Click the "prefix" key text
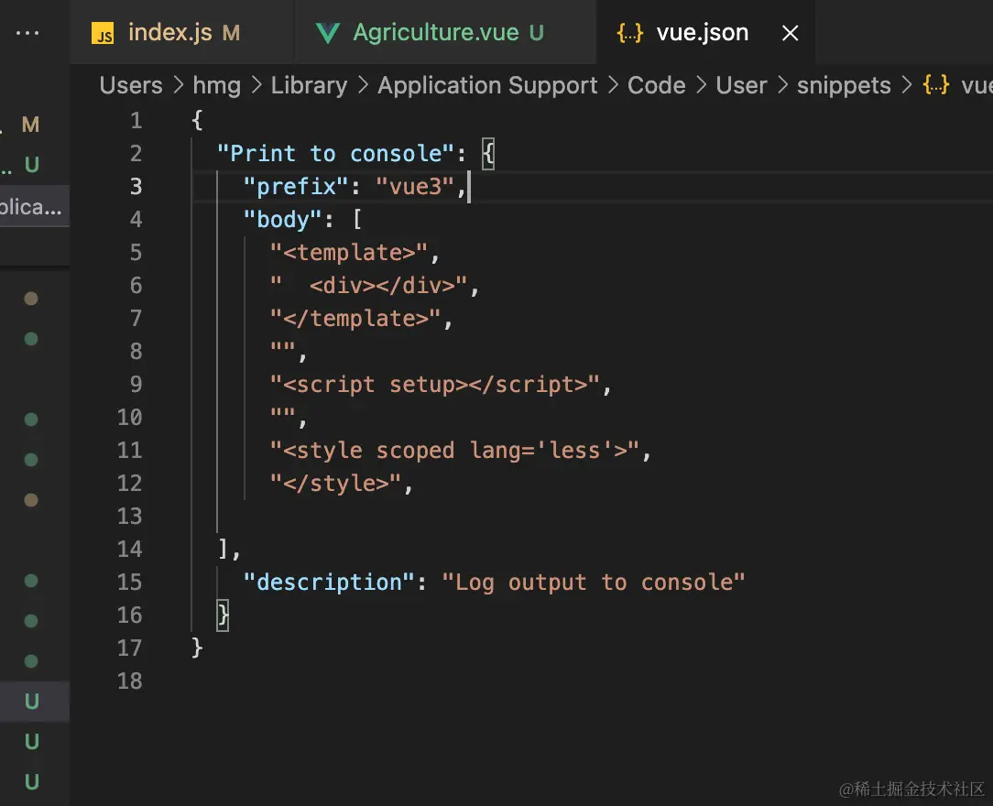 (296, 186)
